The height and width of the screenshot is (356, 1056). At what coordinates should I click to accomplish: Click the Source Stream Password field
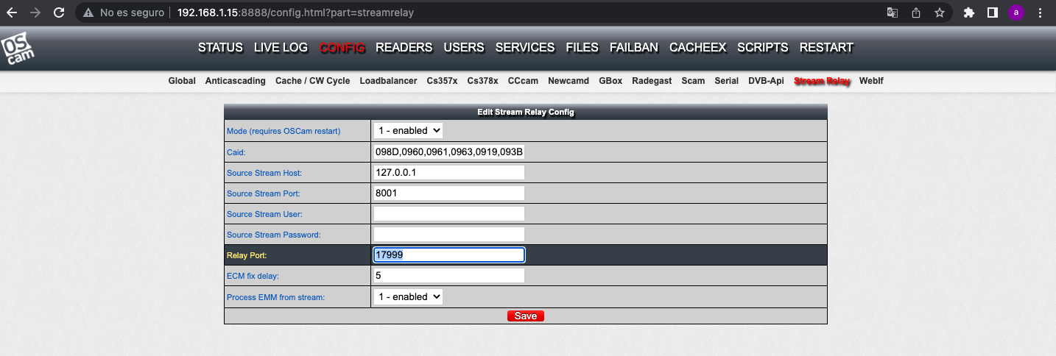coord(448,235)
